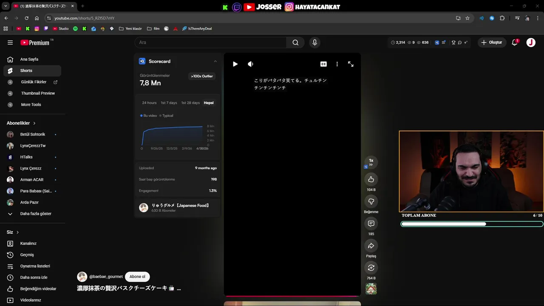Play the Shorts video
Image resolution: width=544 pixels, height=306 pixels.
tap(235, 64)
